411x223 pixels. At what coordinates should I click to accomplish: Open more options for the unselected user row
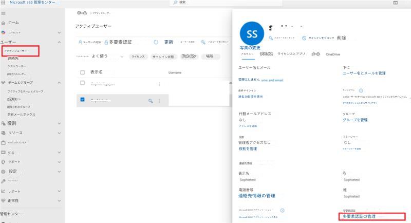(159, 84)
